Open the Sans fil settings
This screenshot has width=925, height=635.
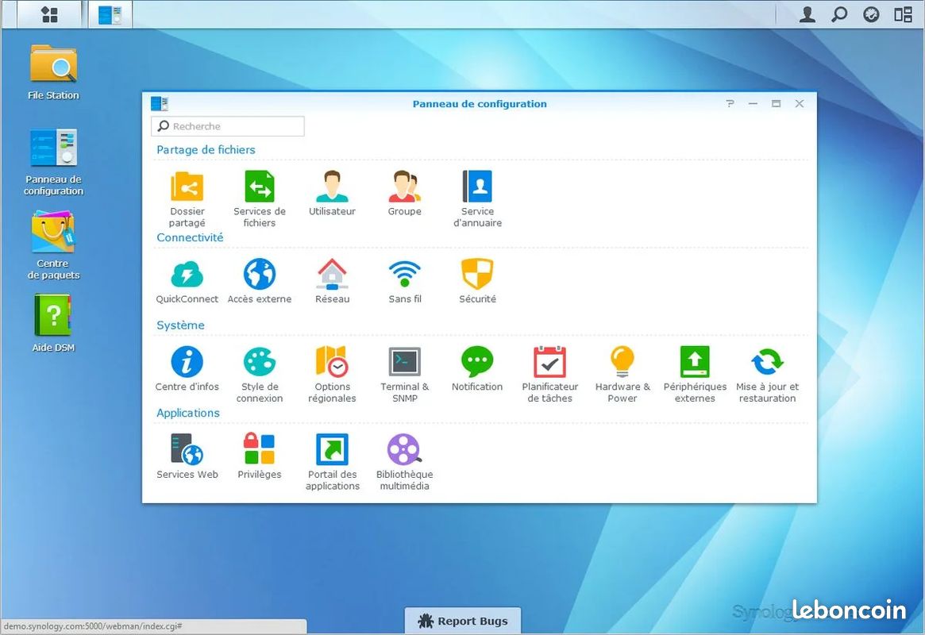[404, 276]
